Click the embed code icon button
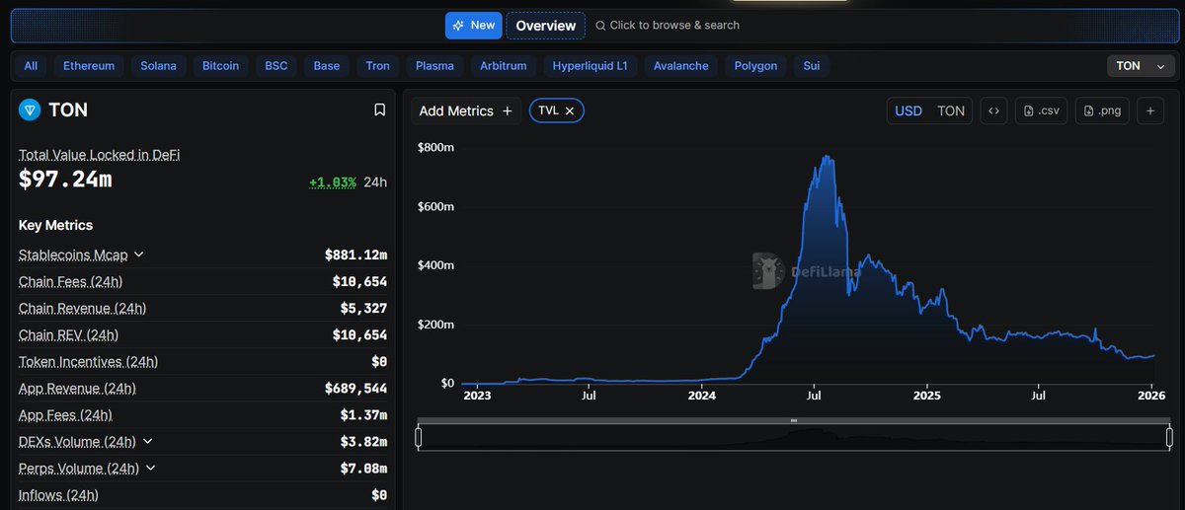This screenshot has width=1185, height=510. [993, 110]
